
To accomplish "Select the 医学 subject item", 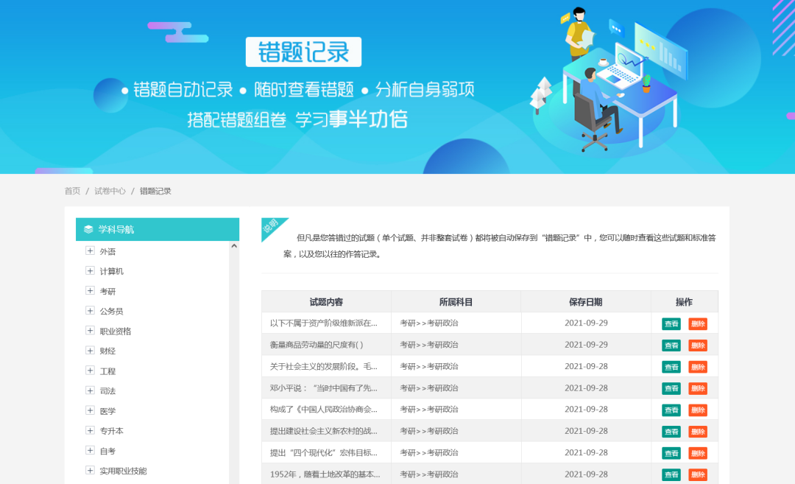I will click(107, 410).
